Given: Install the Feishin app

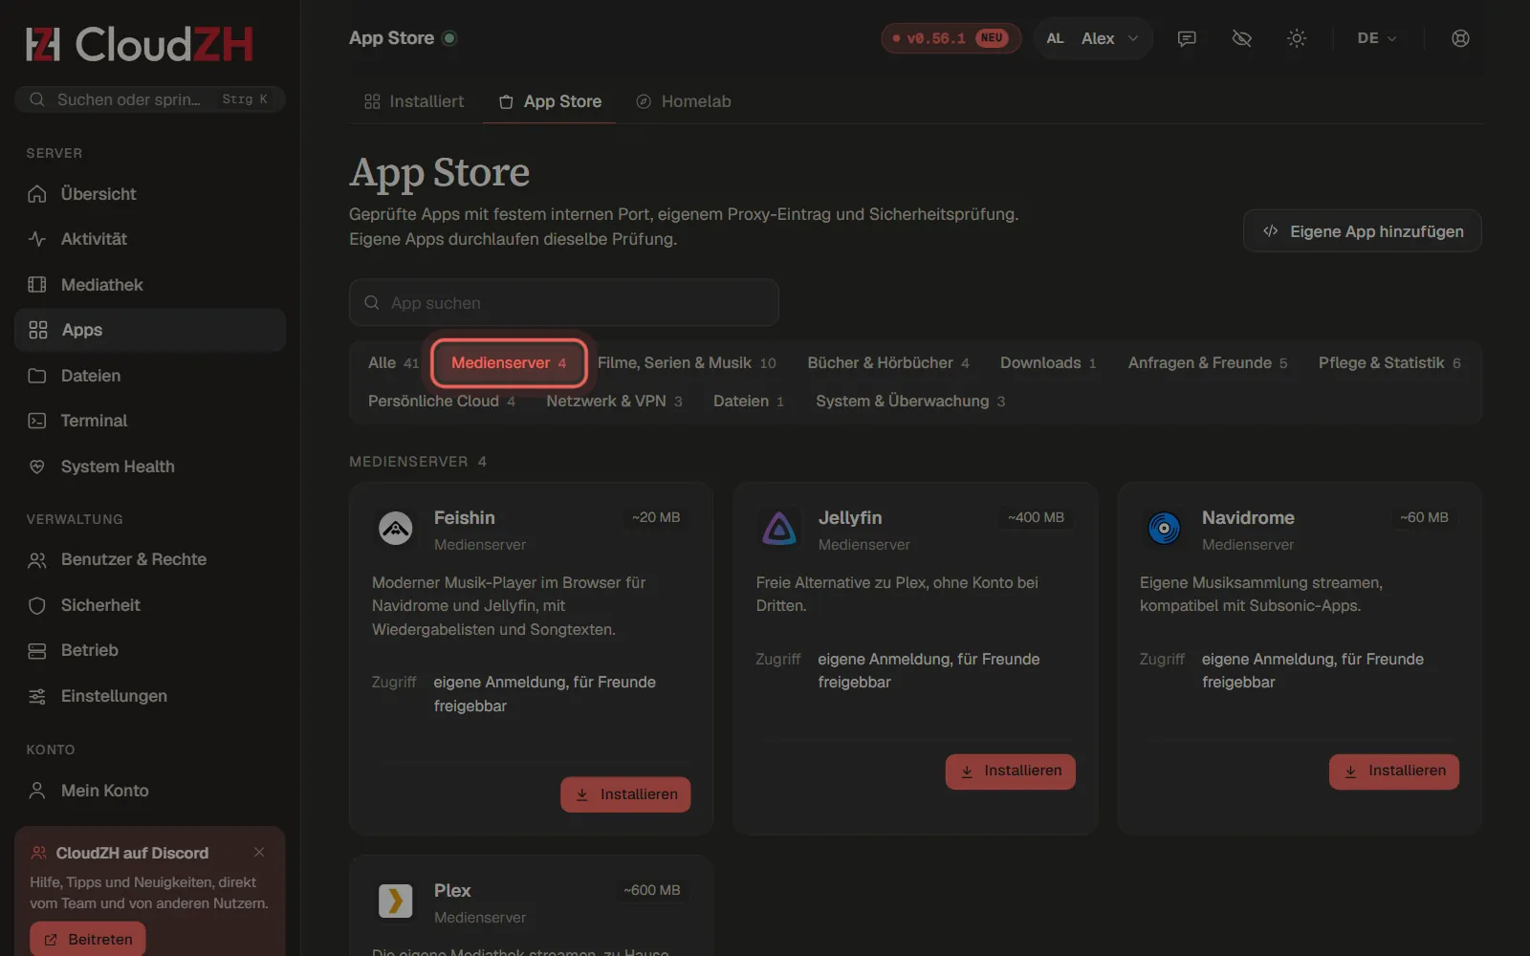Looking at the screenshot, I should [x=625, y=794].
